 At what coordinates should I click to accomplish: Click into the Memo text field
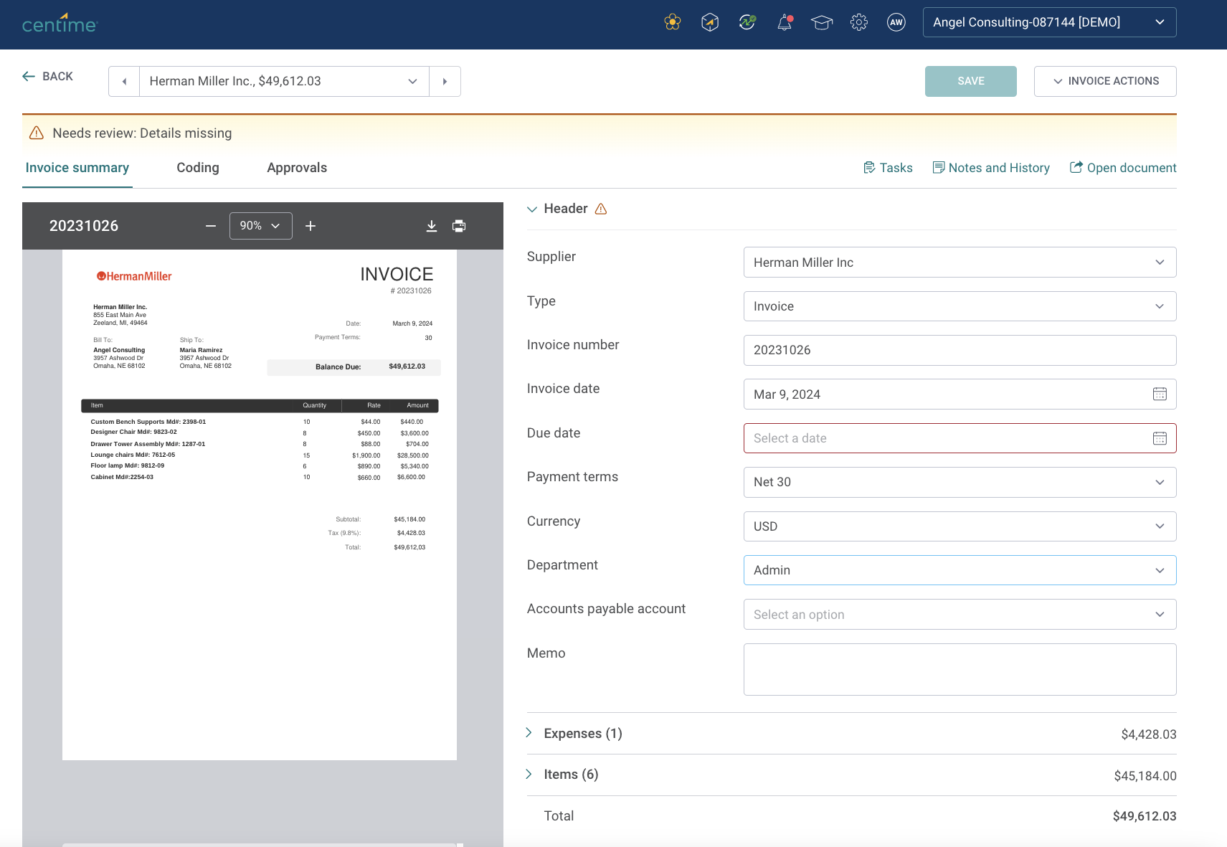959,669
